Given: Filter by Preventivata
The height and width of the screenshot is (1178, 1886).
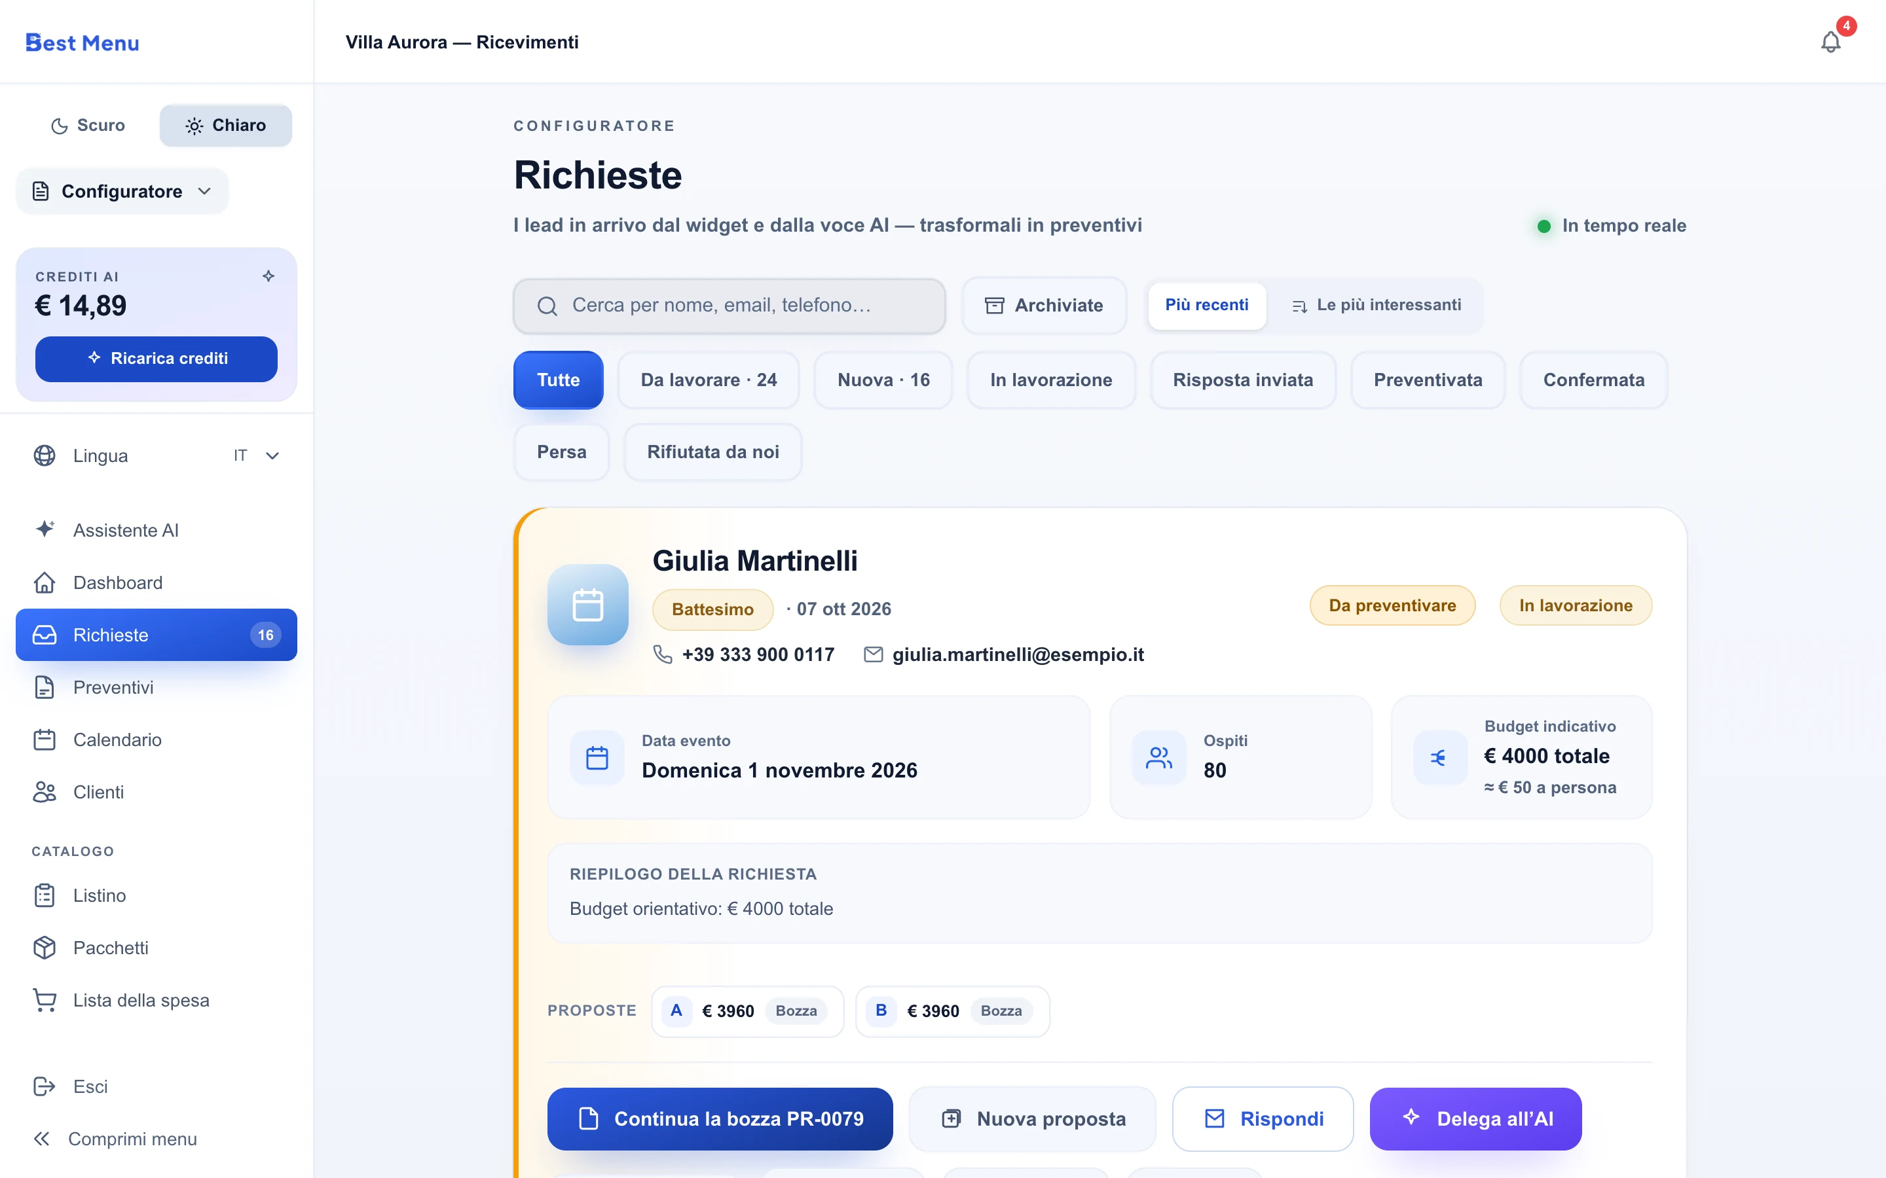Looking at the screenshot, I should click(1427, 380).
